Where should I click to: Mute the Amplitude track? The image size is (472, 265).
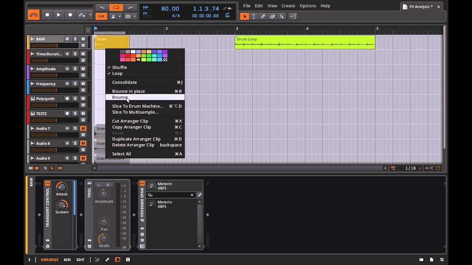pos(83,69)
